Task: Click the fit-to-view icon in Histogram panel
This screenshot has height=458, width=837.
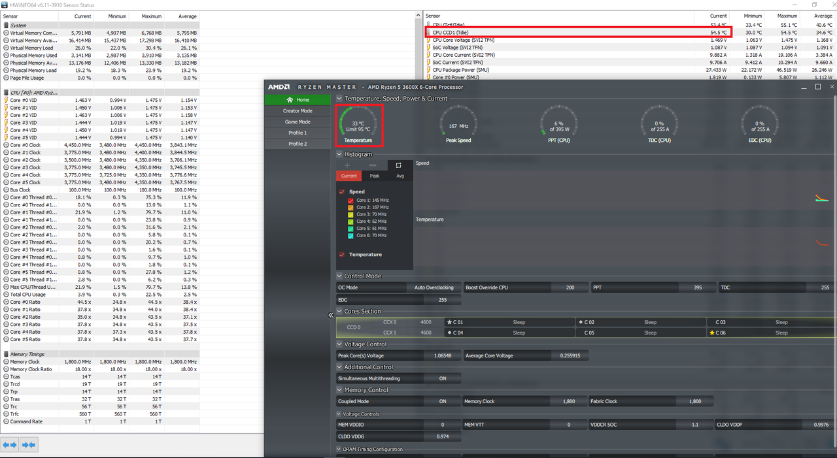Action: [398, 165]
